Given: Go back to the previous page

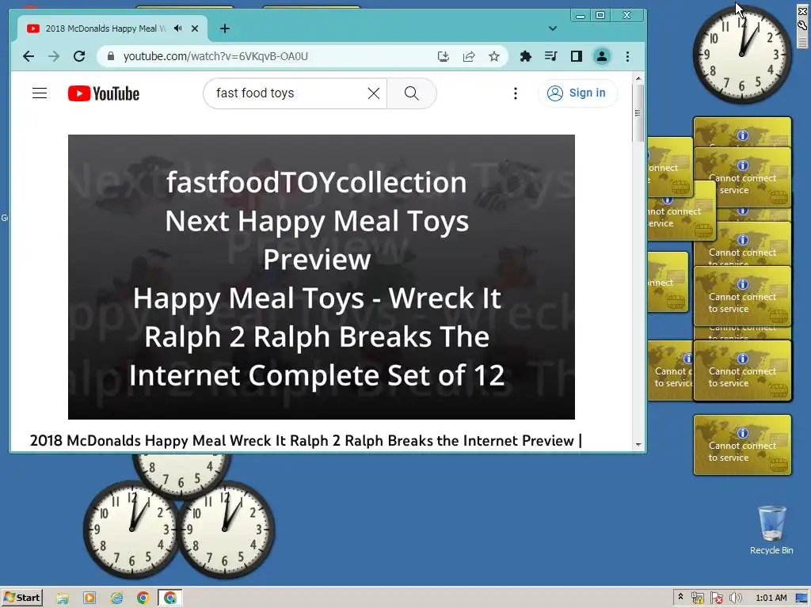Looking at the screenshot, I should 29,56.
